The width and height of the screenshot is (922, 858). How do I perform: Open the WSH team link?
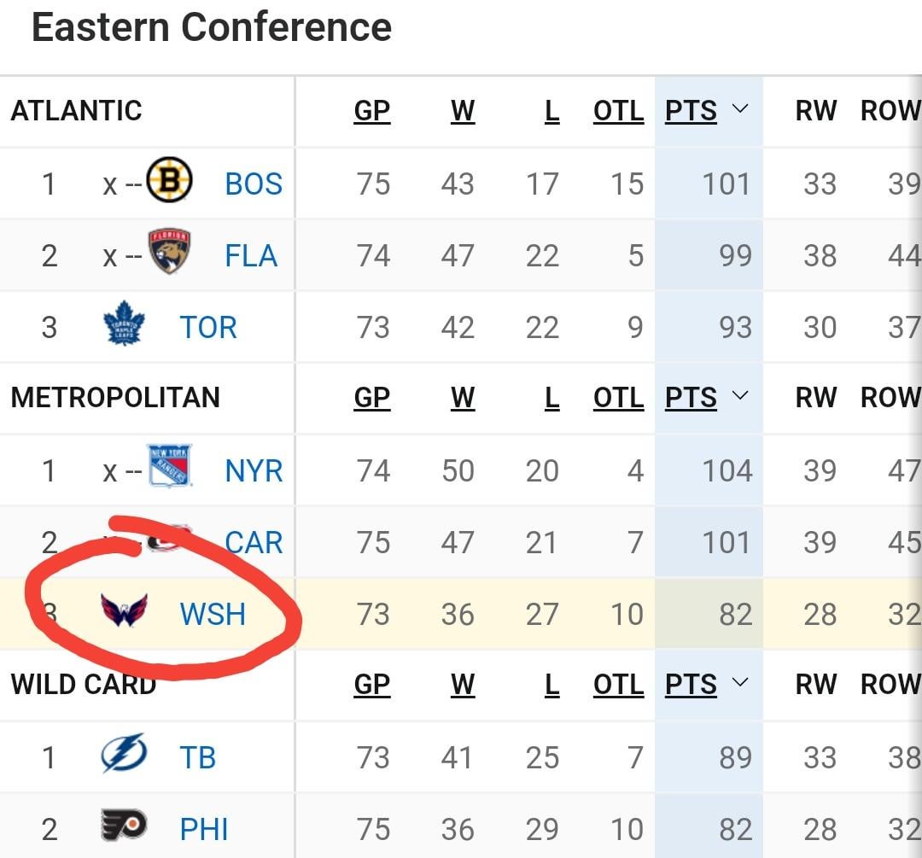[213, 614]
